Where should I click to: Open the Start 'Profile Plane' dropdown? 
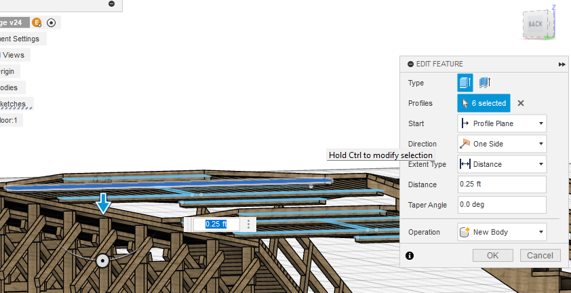[502, 123]
